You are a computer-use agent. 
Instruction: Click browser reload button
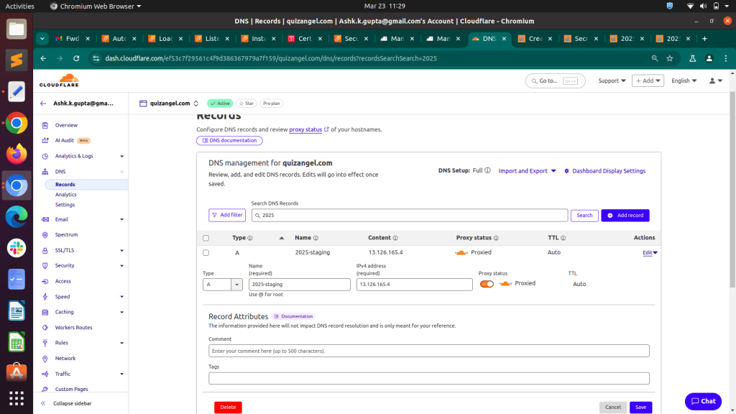click(x=76, y=58)
